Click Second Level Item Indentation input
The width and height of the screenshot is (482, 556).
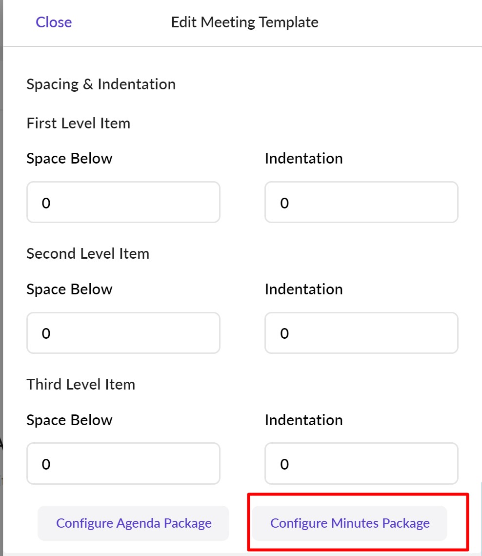click(361, 333)
